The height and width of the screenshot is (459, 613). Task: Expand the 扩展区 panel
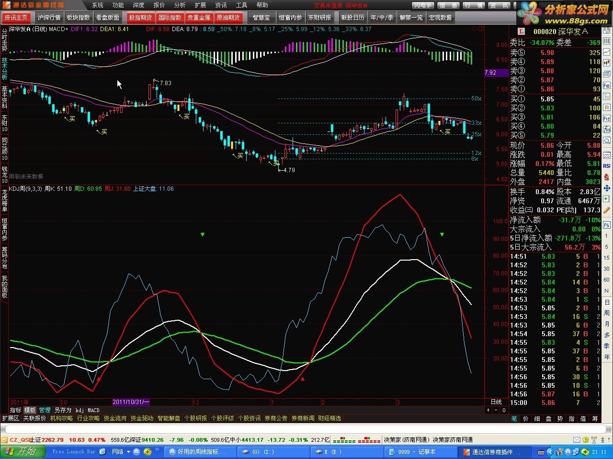click(10, 418)
